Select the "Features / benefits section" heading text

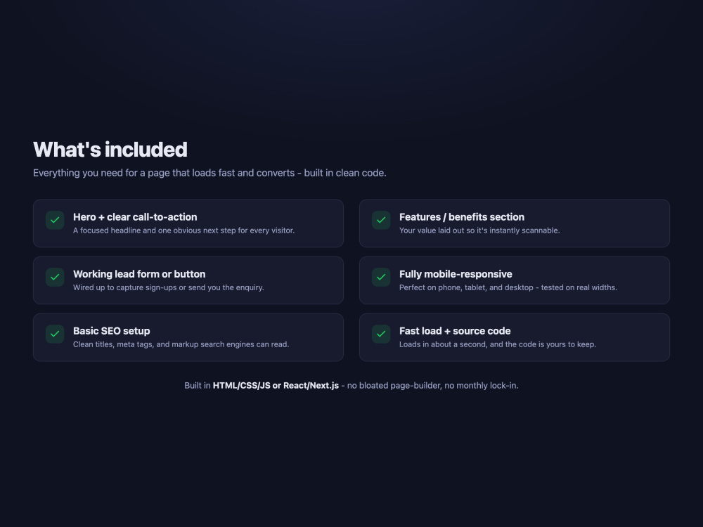click(462, 217)
